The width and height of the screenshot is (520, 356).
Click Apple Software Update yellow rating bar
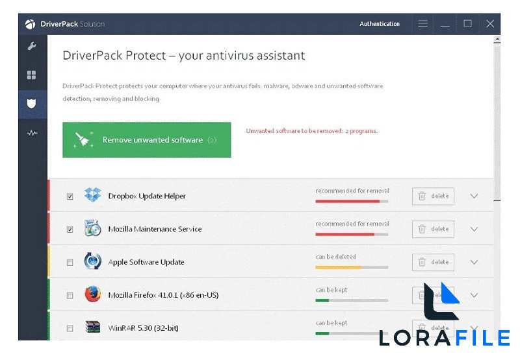[x=352, y=267]
